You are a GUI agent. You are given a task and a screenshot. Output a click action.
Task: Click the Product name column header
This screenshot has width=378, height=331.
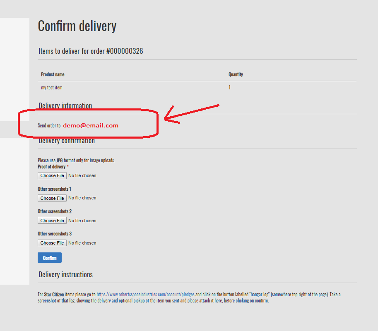click(x=53, y=74)
